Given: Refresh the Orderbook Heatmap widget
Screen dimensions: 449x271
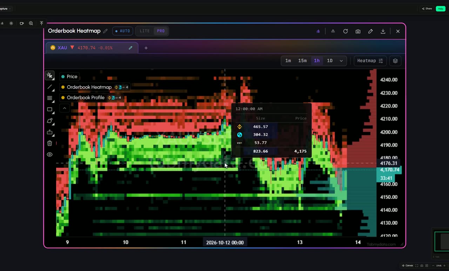Looking at the screenshot, I should tap(346, 31).
